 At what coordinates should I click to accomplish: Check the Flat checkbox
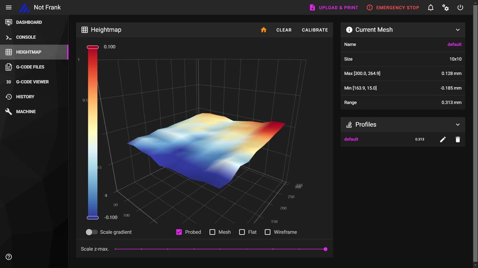coord(242,232)
